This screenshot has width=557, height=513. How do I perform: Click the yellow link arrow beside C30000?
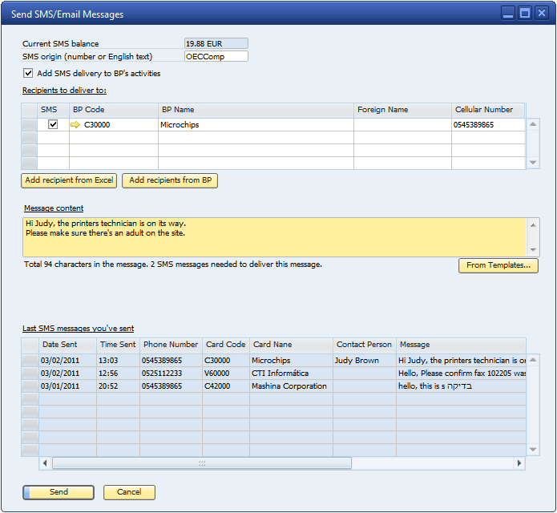point(75,125)
